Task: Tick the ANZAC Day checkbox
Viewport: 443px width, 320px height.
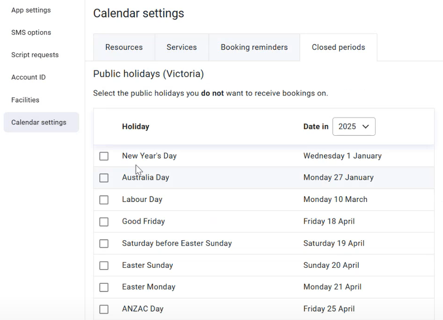Action: pos(104,309)
